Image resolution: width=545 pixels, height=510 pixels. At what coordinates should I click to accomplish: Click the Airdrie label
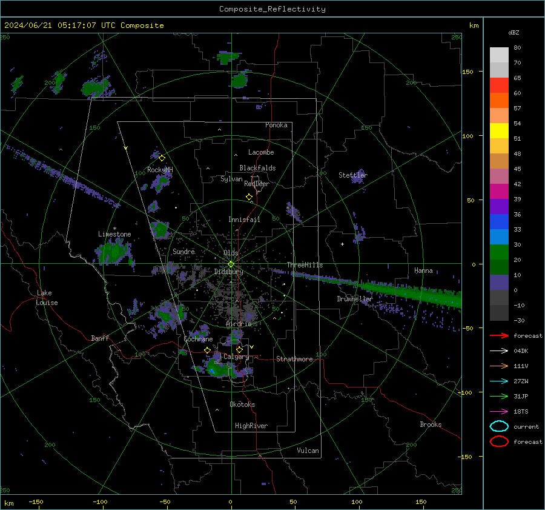pyautogui.click(x=239, y=324)
